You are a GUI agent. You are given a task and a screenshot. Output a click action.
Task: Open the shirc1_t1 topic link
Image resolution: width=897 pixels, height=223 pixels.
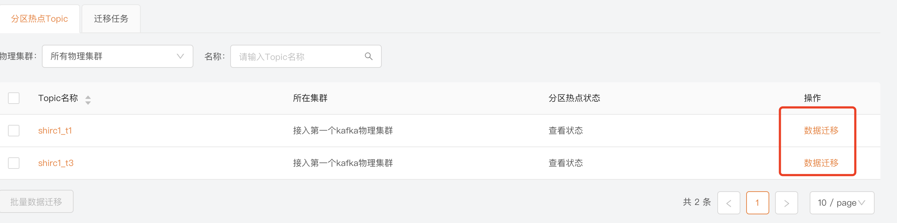point(55,131)
